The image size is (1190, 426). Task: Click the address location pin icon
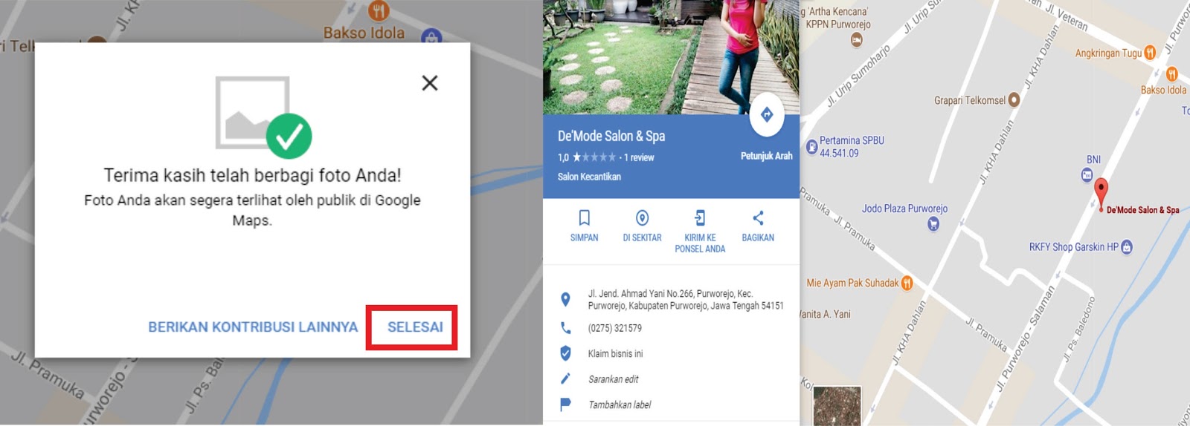pyautogui.click(x=565, y=299)
